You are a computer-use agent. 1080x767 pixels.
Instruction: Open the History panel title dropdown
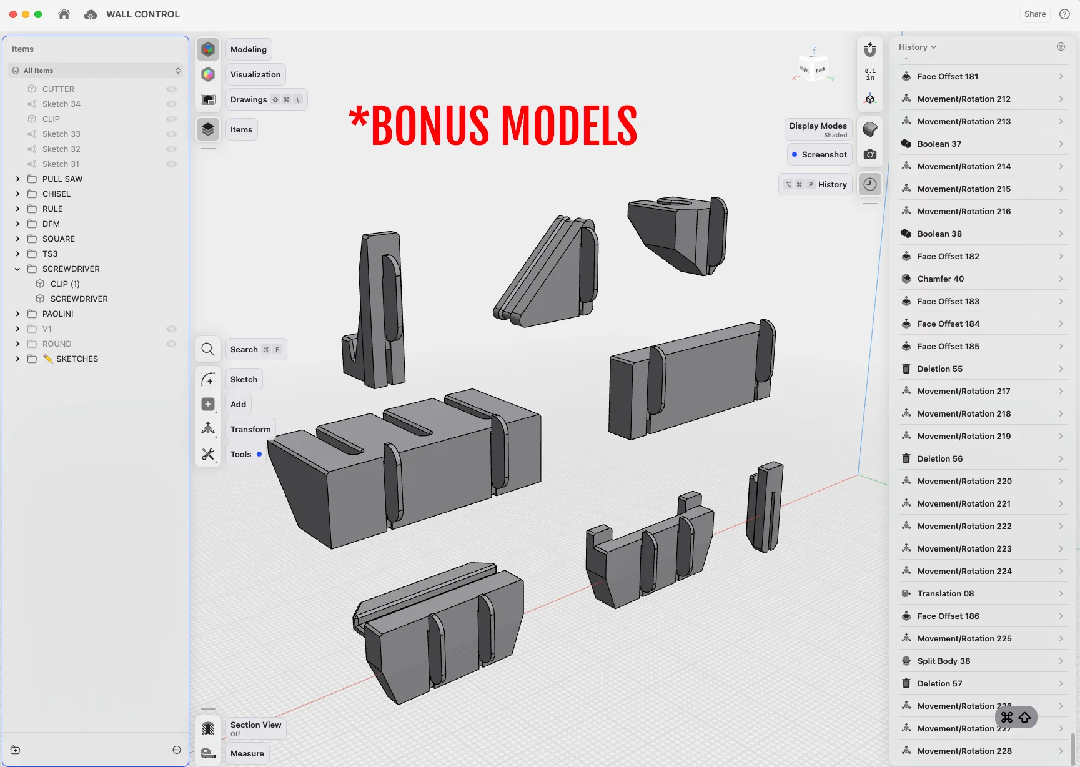pos(918,47)
